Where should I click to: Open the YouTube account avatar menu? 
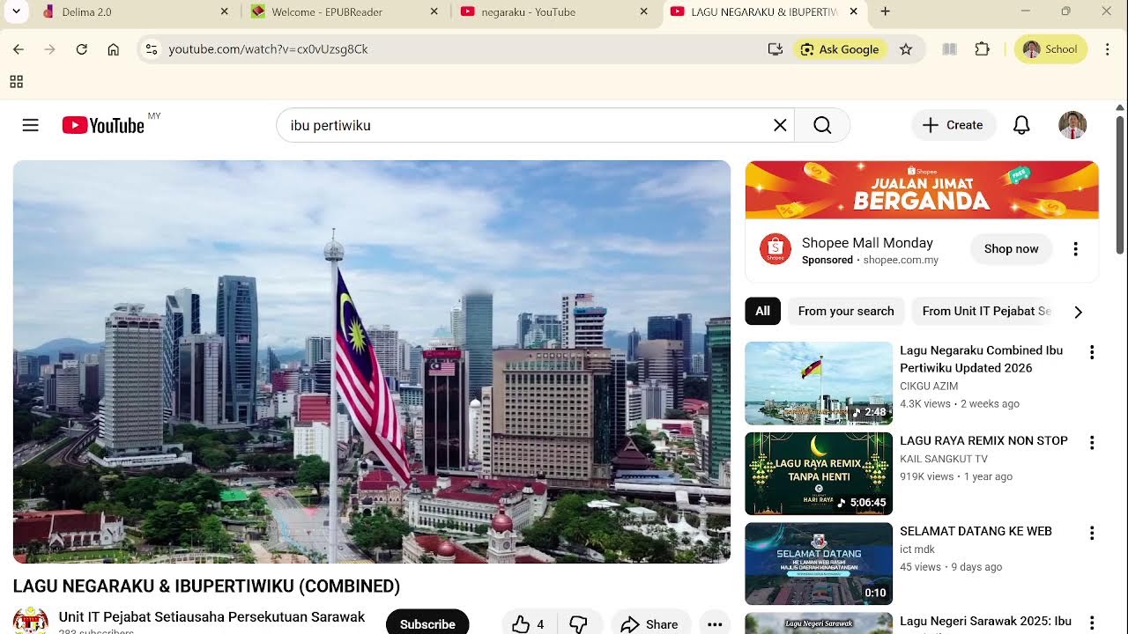(1072, 125)
